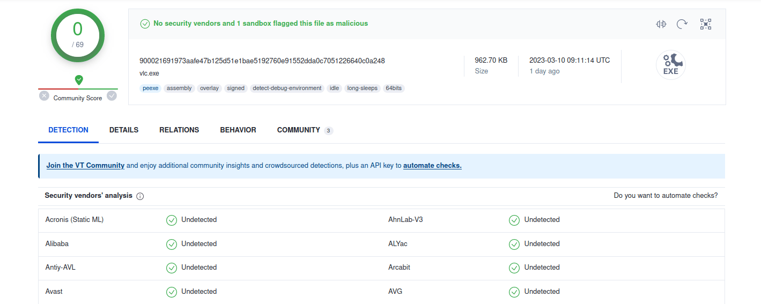Viewport: 761px width, 304px height.
Task: Go to the COMMUNITY tab
Action: coord(299,130)
